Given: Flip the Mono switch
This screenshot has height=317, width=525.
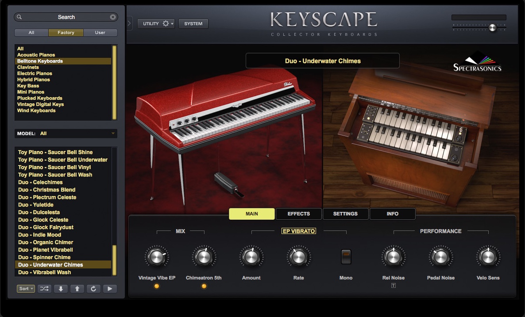Looking at the screenshot, I should click(346, 257).
